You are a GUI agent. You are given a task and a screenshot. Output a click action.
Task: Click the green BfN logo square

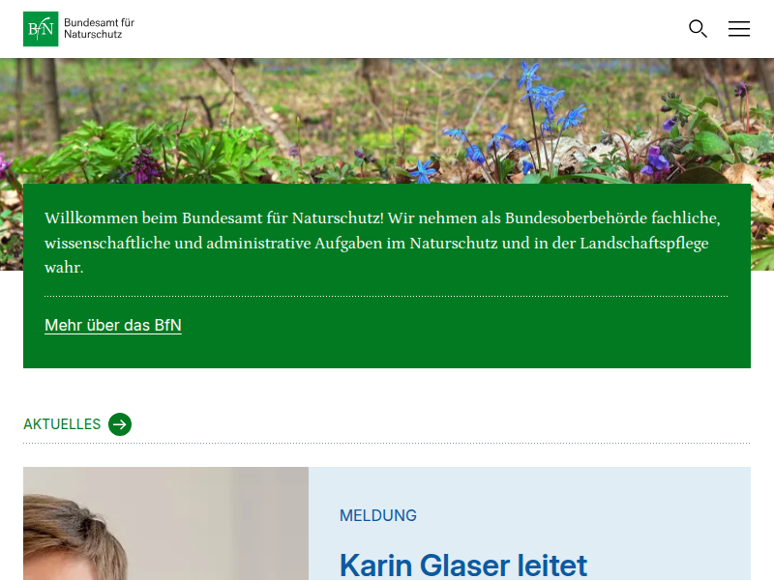coord(41,29)
